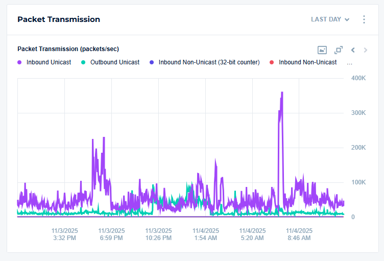Open the three-dot options menu
Viewport: 384px width, 261px height.
tap(364, 19)
